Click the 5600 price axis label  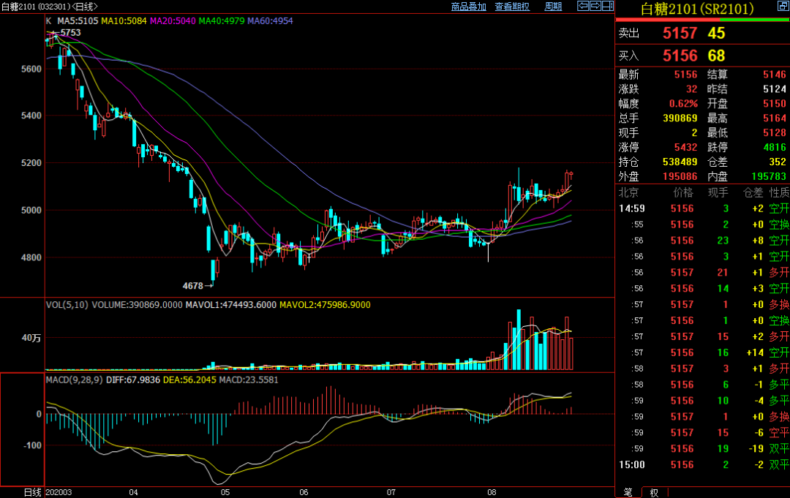31,69
